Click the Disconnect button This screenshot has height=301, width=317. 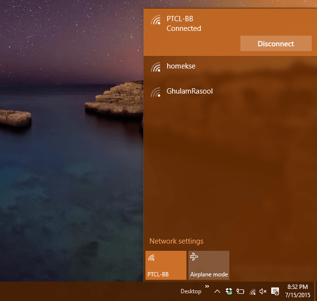click(x=276, y=43)
